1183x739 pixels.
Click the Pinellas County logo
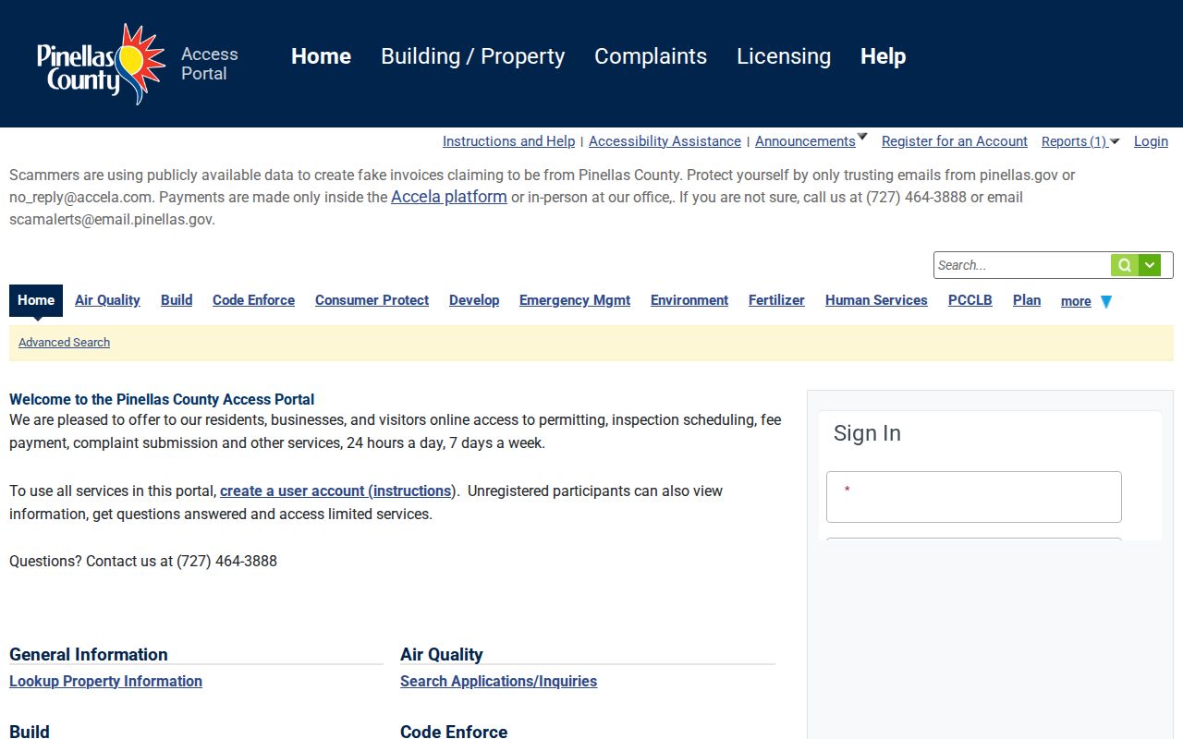pos(101,65)
